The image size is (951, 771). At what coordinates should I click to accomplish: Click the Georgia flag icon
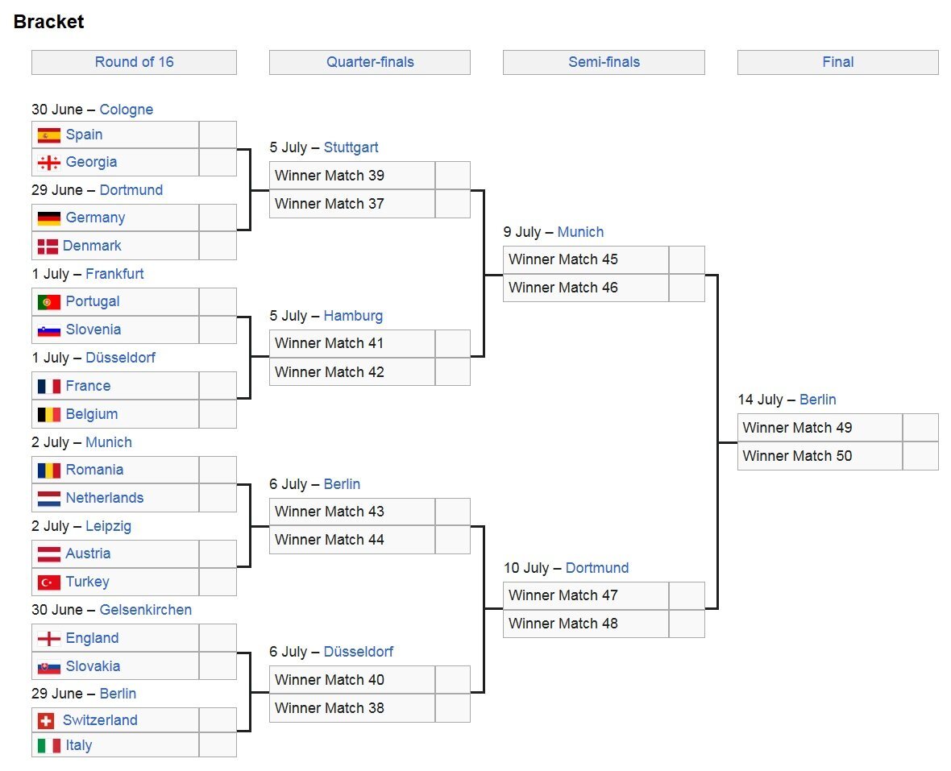point(48,163)
